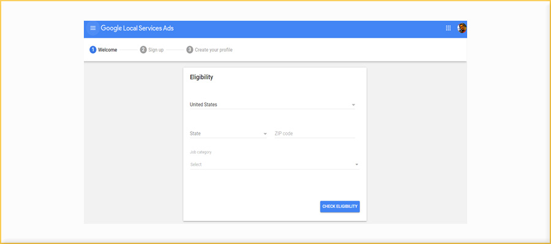
Task: Open the Google apps grid
Action: coord(448,28)
